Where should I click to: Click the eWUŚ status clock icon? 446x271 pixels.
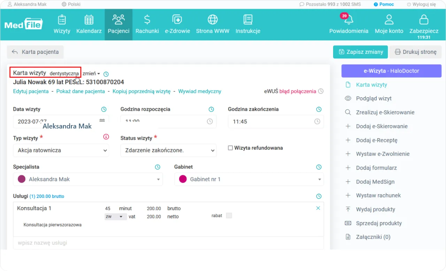coord(321,91)
